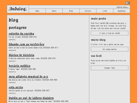Click the paragraph 'Você fala inglês?'
The width and height of the screenshot is (137, 103).
(x=109, y=26)
